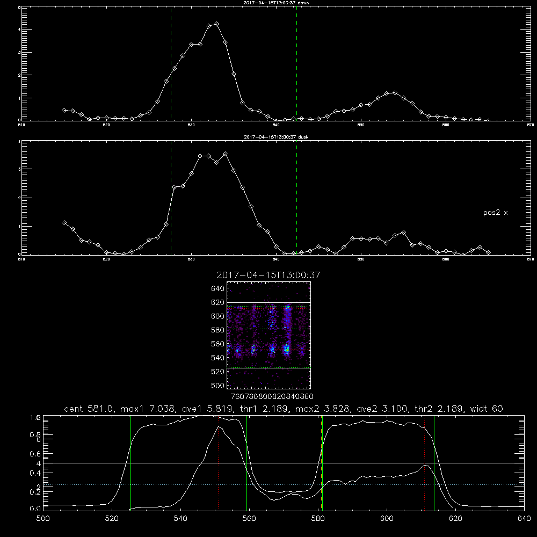
Task: Click the brightest blob in the spectrogram image
Action: coord(287,349)
